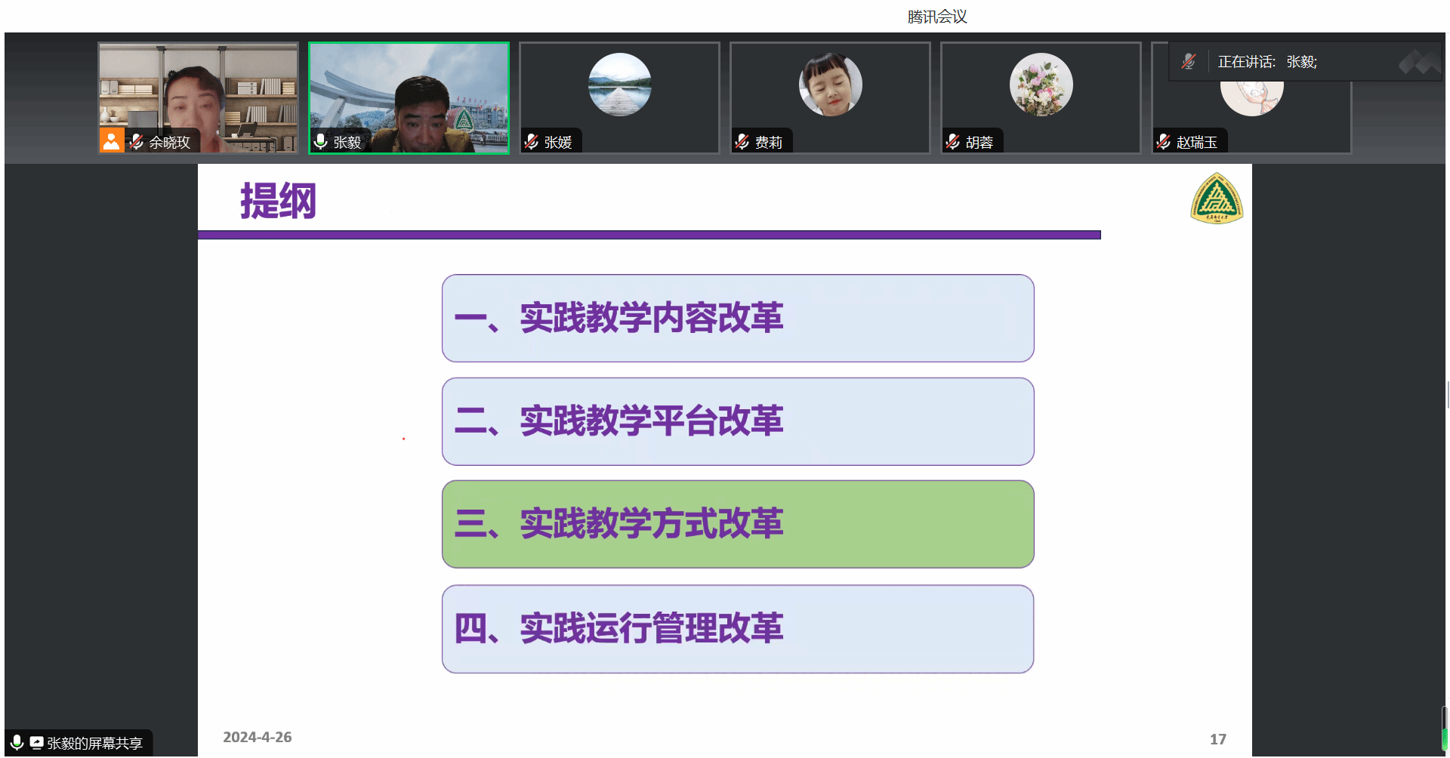The image size is (1450, 758).
Task: Click the muted mic icon in the speaking bar
Action: [x=1189, y=62]
